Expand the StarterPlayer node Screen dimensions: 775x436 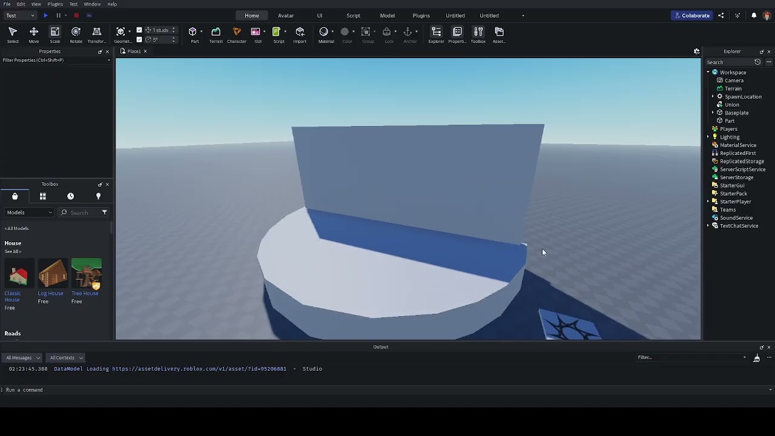pos(708,202)
